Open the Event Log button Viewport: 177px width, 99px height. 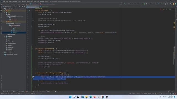171,92
